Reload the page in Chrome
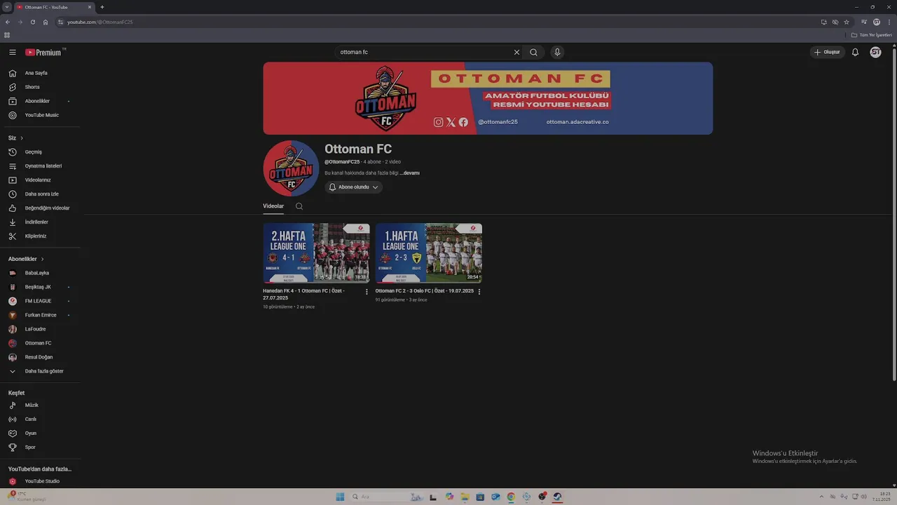Screen dimensions: 897x505 click(32, 22)
